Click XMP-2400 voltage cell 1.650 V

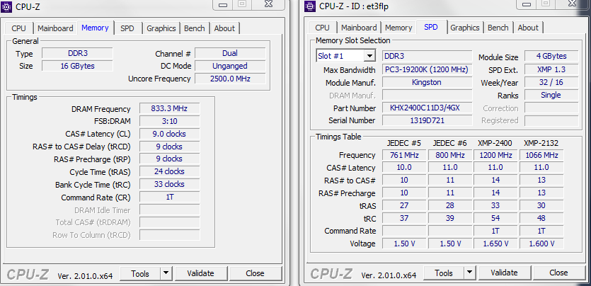(x=495, y=244)
